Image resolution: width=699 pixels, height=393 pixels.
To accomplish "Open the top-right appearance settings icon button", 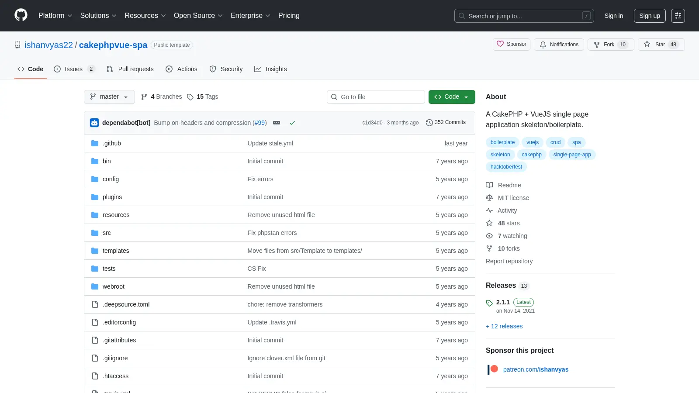I will pos(678,16).
